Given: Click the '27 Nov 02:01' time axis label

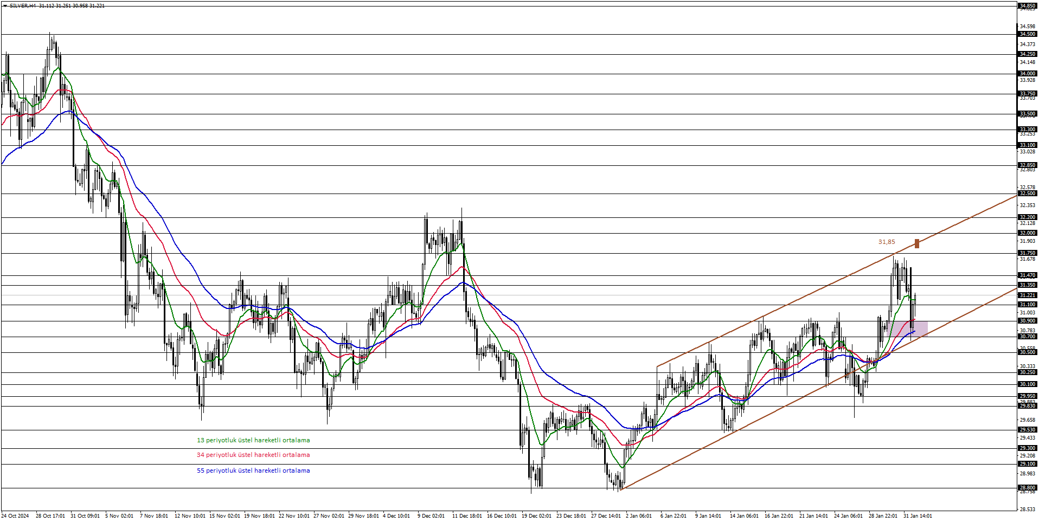Looking at the screenshot, I should (329, 516).
